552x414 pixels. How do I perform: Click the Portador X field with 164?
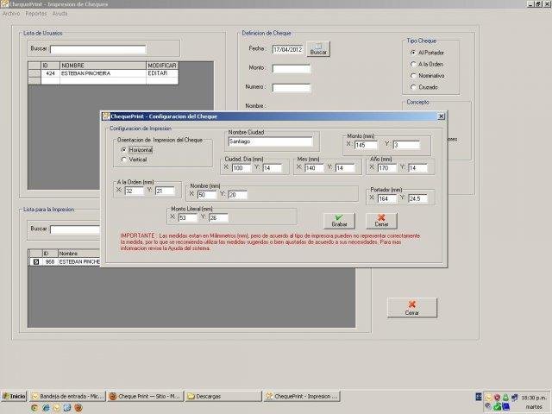click(387, 199)
